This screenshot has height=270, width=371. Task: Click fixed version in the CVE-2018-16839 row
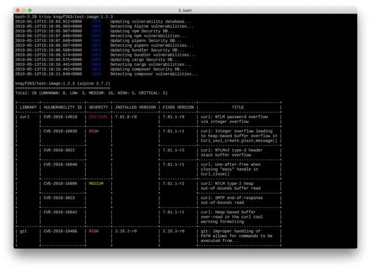coord(173,131)
